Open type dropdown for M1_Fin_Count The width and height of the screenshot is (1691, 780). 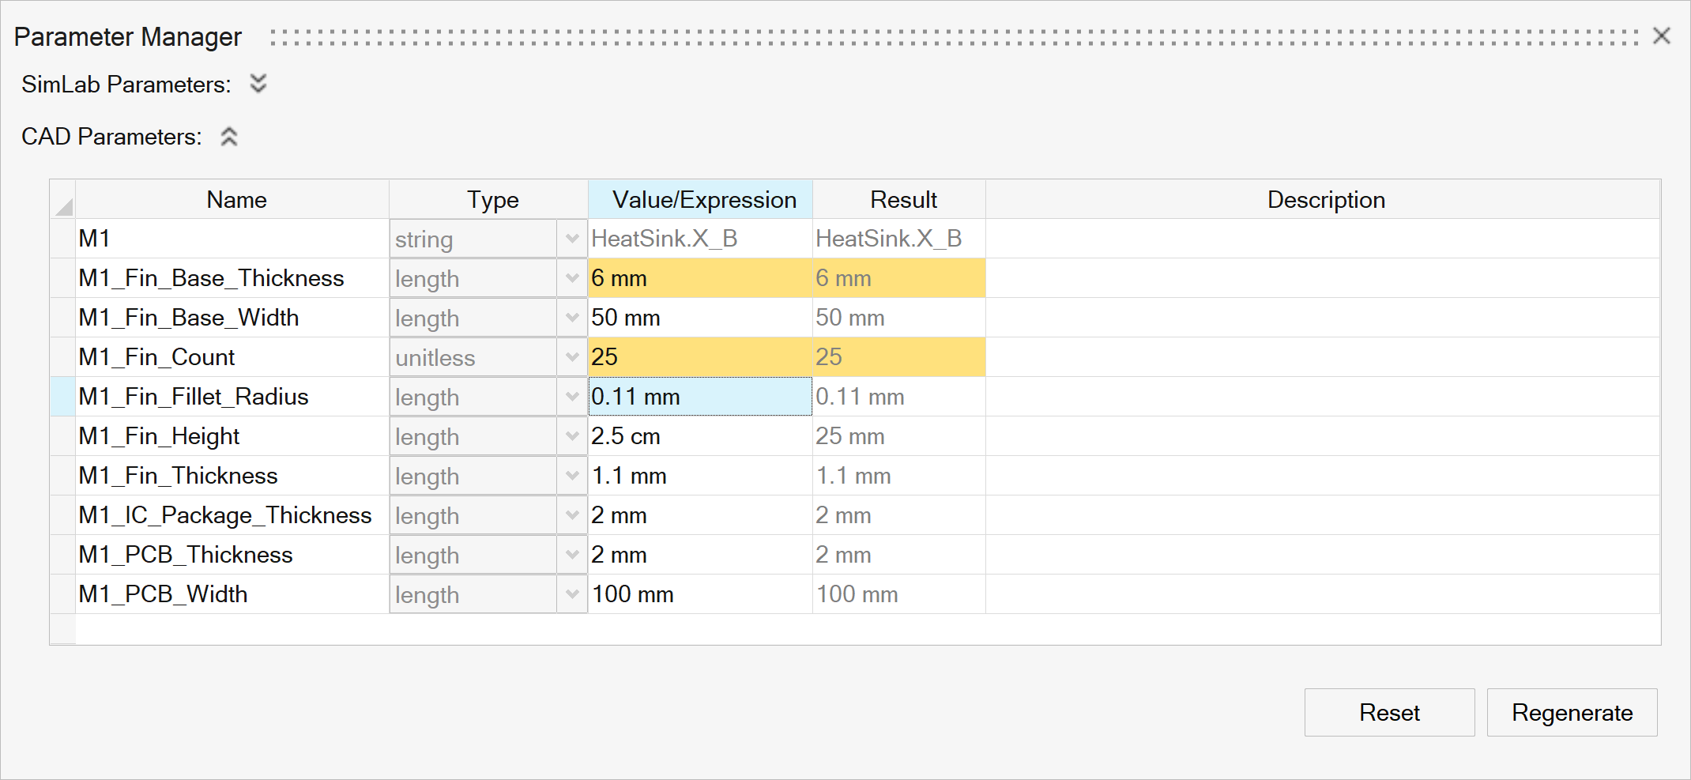tap(571, 357)
